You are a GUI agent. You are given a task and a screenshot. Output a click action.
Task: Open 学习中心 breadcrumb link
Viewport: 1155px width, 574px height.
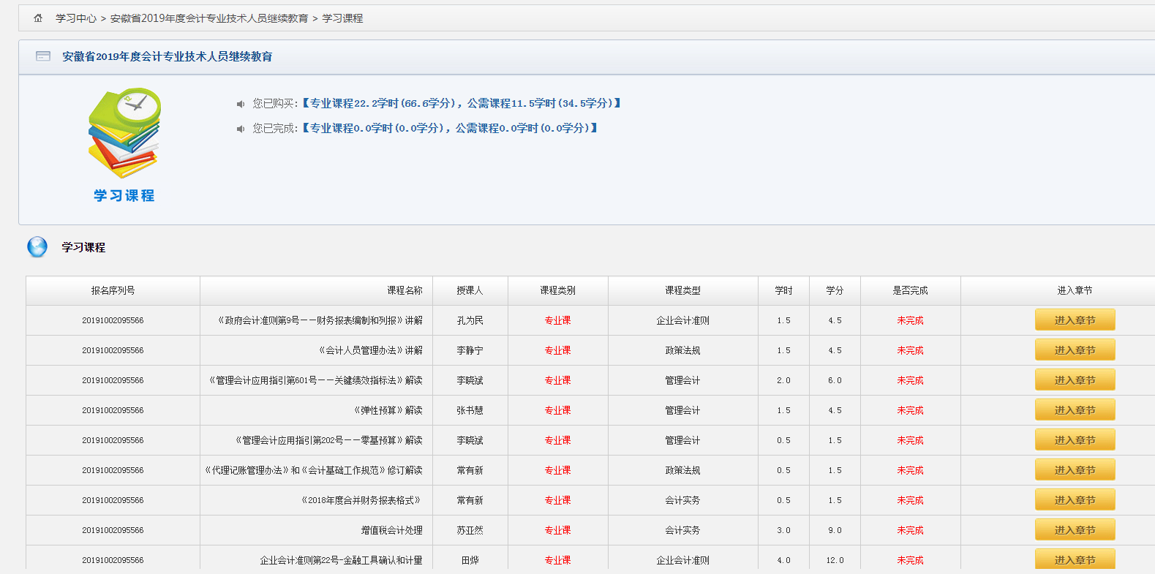[x=76, y=18]
